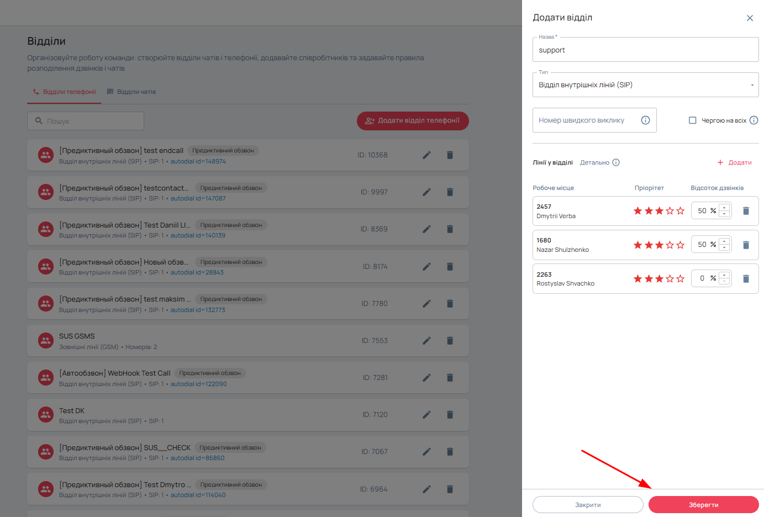Remove Rostyslav Shvachko line with trash icon
764x517 pixels.
(746, 279)
